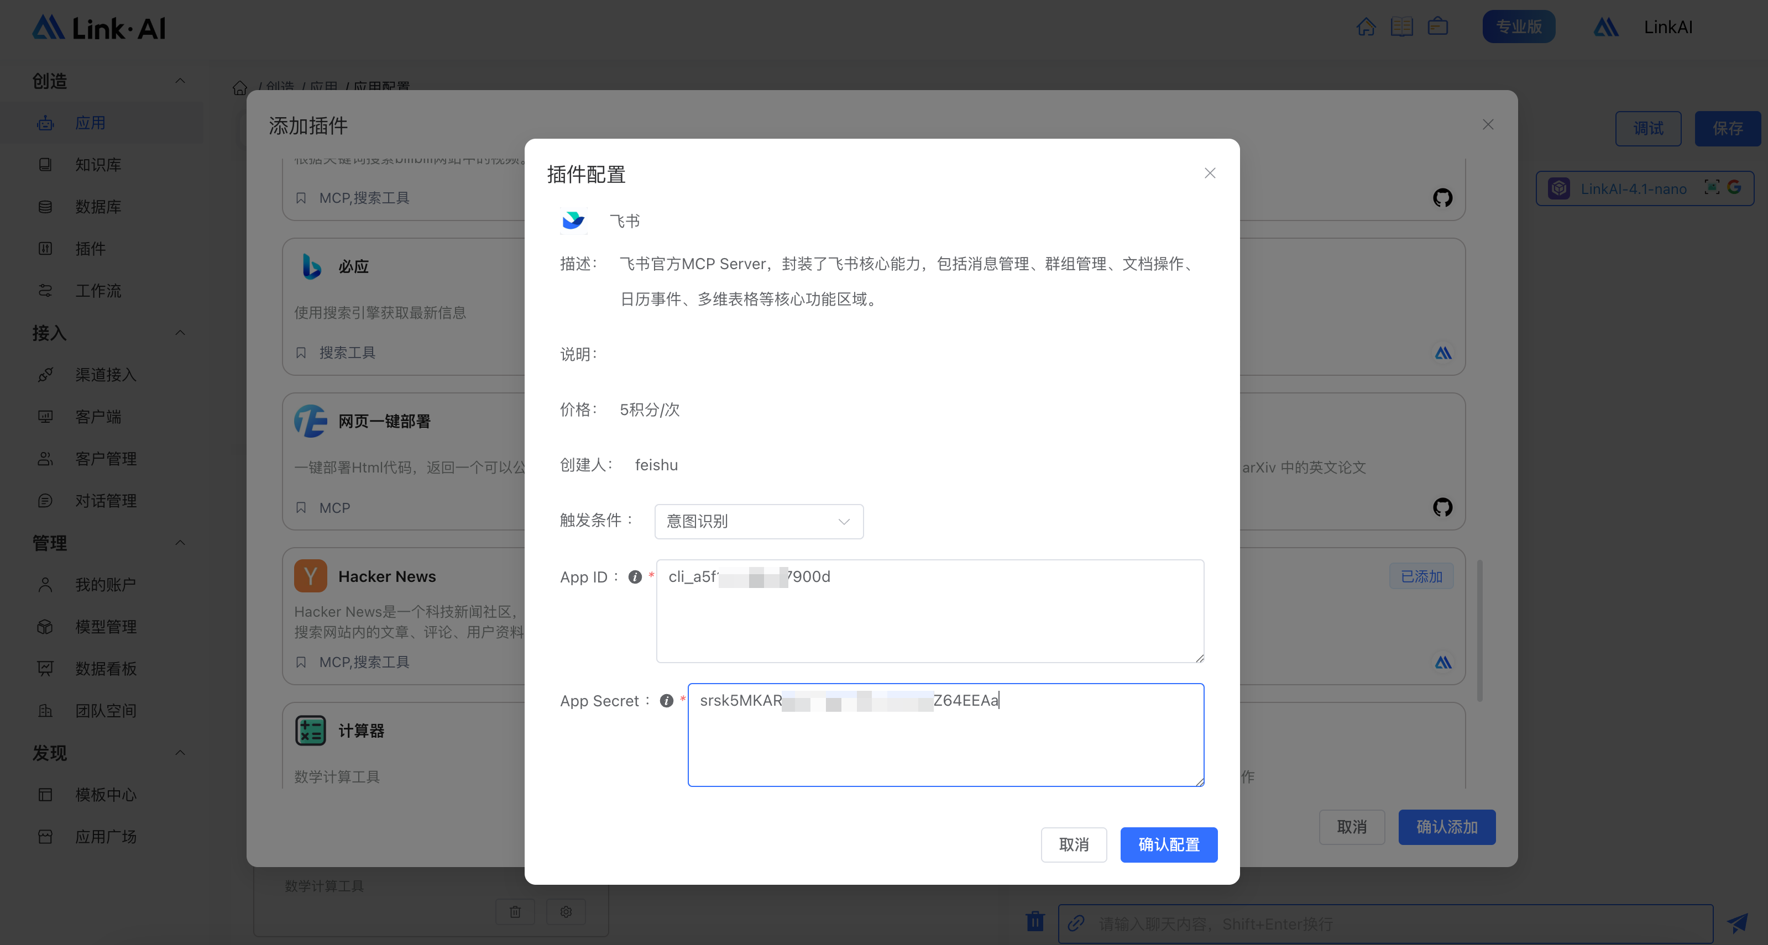Collapse the 创造 sidebar section
The height and width of the screenshot is (945, 1768).
(180, 81)
